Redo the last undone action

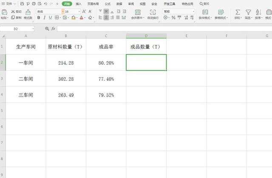(51, 4)
